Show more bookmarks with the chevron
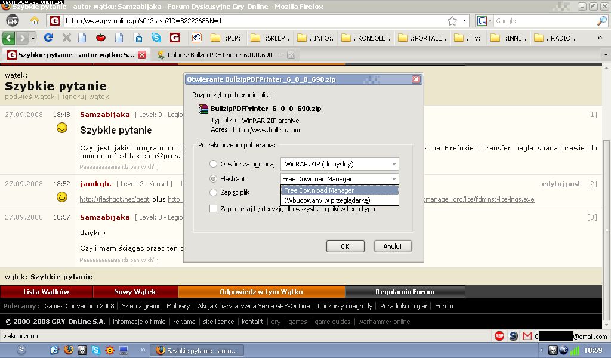This screenshot has width=611, height=358. [600, 38]
